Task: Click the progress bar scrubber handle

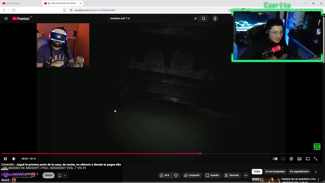Action: click(x=200, y=154)
